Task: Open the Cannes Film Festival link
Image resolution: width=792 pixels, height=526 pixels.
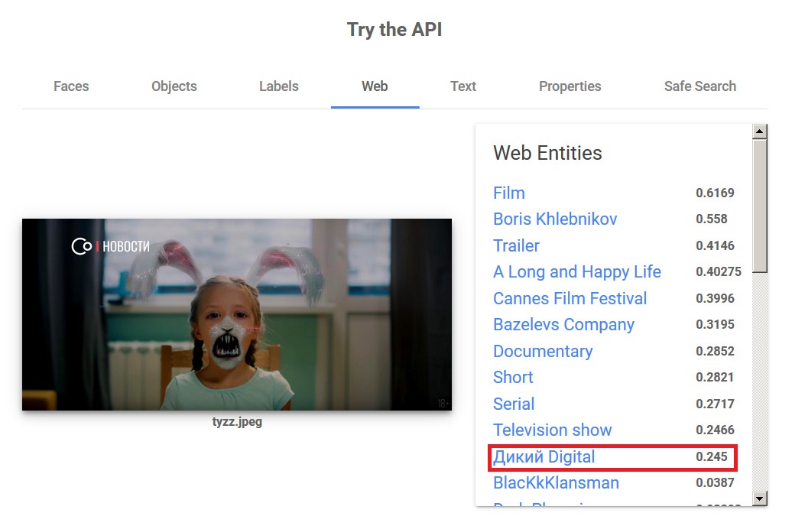Action: [x=570, y=299]
